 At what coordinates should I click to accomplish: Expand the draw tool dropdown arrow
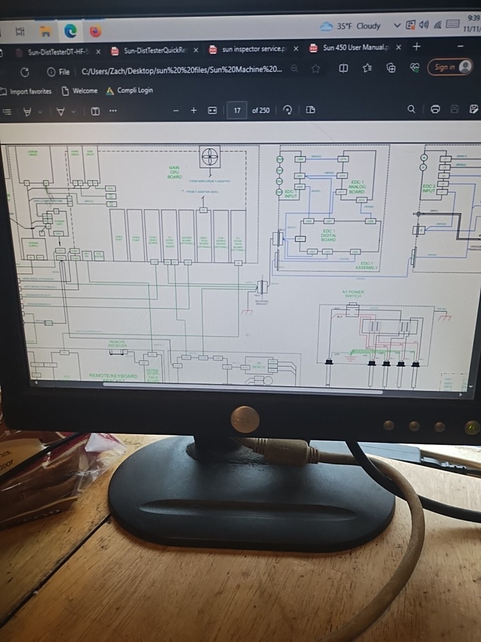[73, 111]
